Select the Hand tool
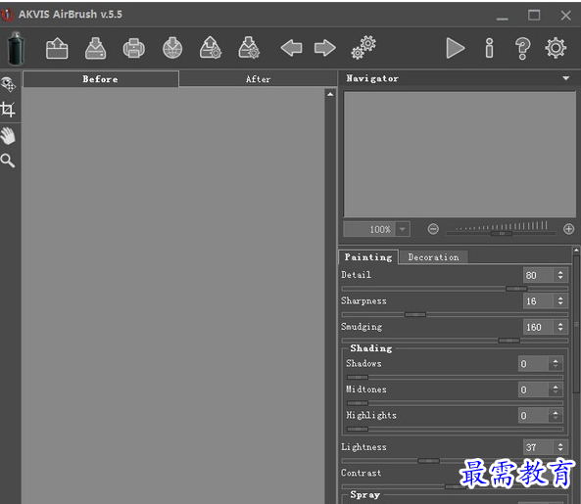Viewport: 581px width, 504px height. pyautogui.click(x=8, y=136)
